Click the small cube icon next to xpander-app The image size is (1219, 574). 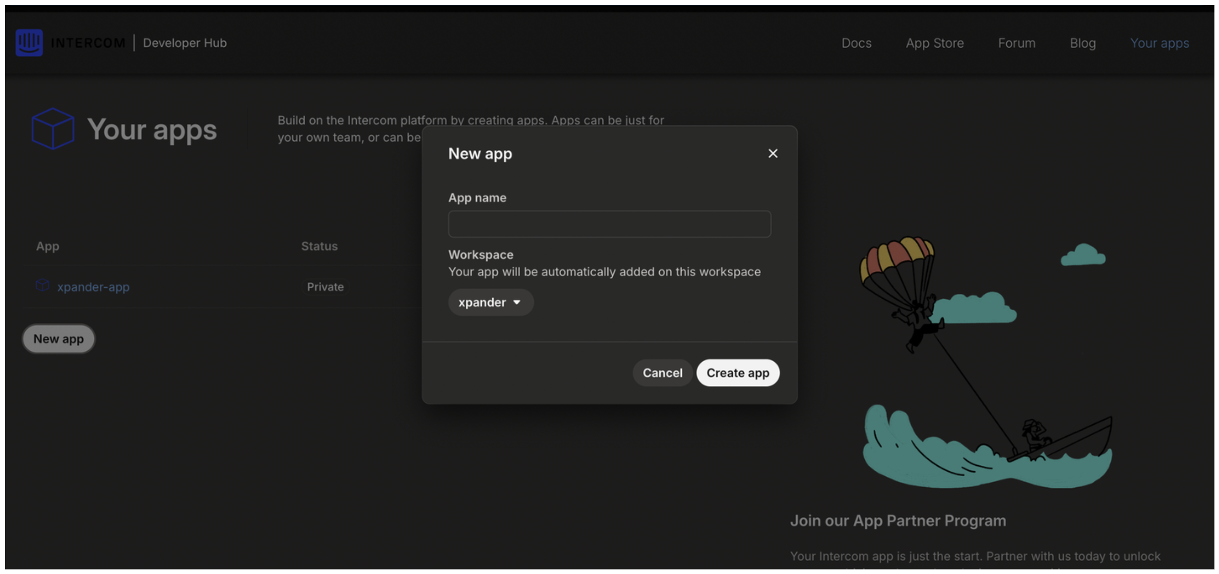click(x=43, y=285)
